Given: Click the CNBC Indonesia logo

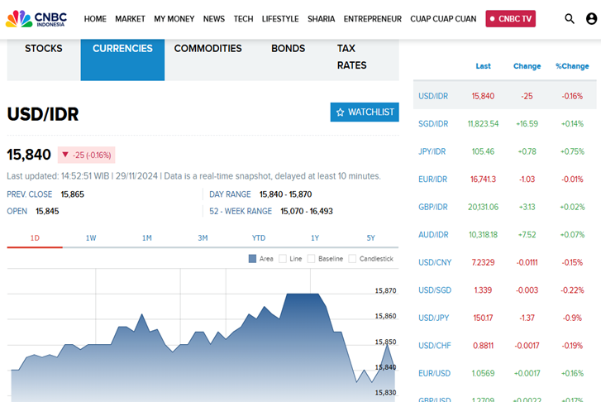Looking at the screenshot, I should click(36, 18).
